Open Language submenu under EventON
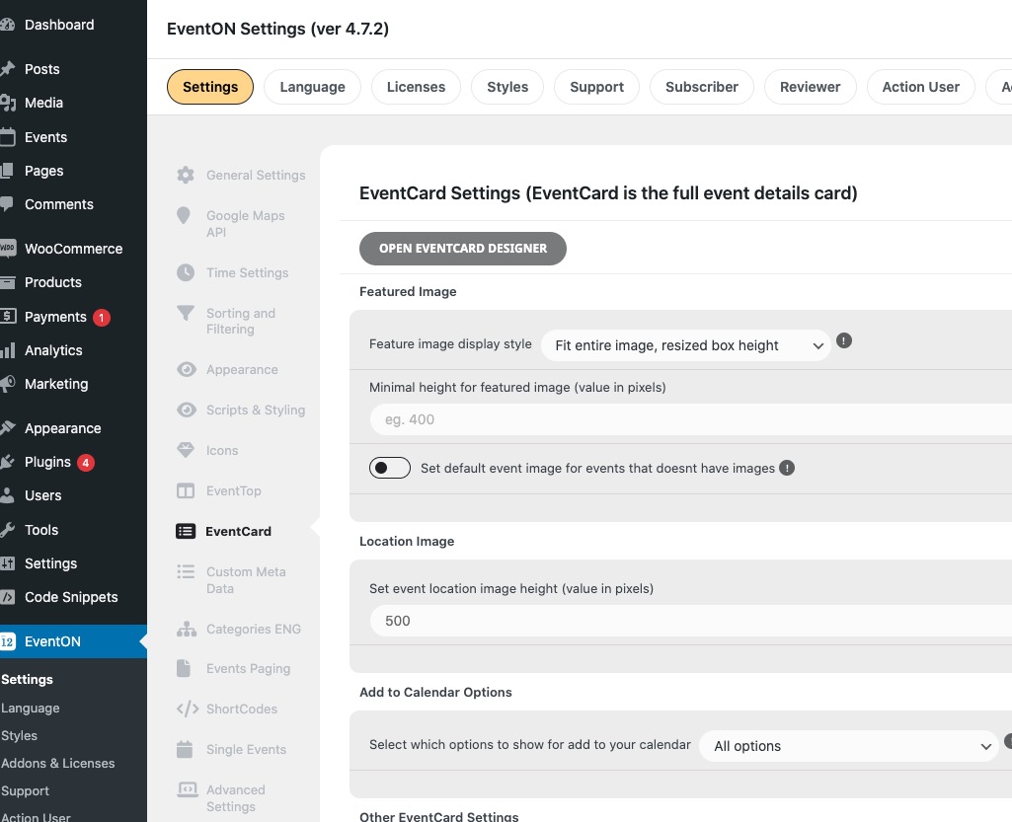 pos(31,708)
